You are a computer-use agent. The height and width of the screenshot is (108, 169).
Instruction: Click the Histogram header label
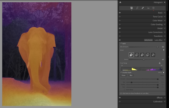click(x=158, y=2)
